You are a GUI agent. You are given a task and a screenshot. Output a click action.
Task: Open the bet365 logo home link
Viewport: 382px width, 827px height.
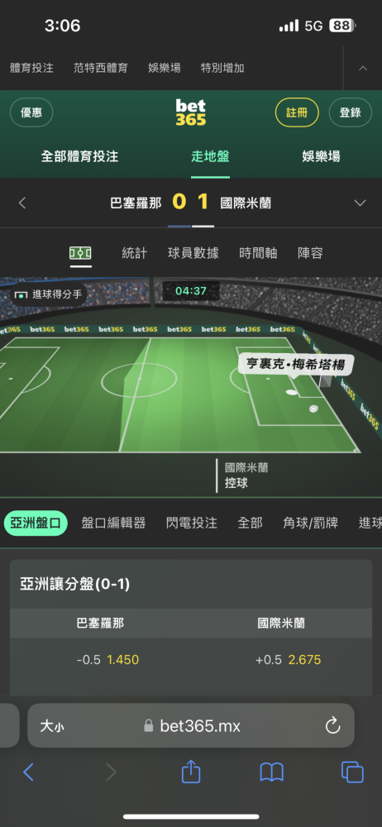190,112
